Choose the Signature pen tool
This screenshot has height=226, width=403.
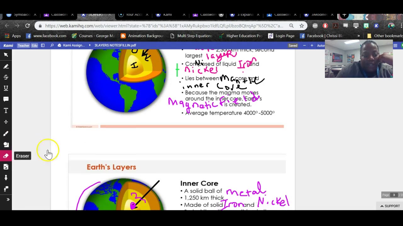coord(6,178)
